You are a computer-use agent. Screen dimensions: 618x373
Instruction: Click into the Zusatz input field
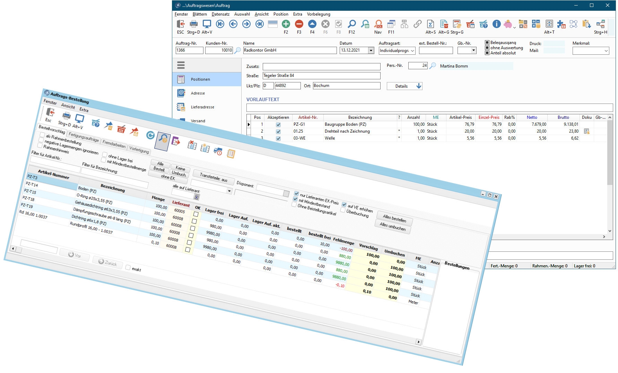[x=321, y=66]
